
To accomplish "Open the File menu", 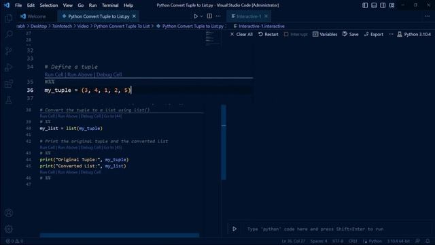I will coord(18,5).
